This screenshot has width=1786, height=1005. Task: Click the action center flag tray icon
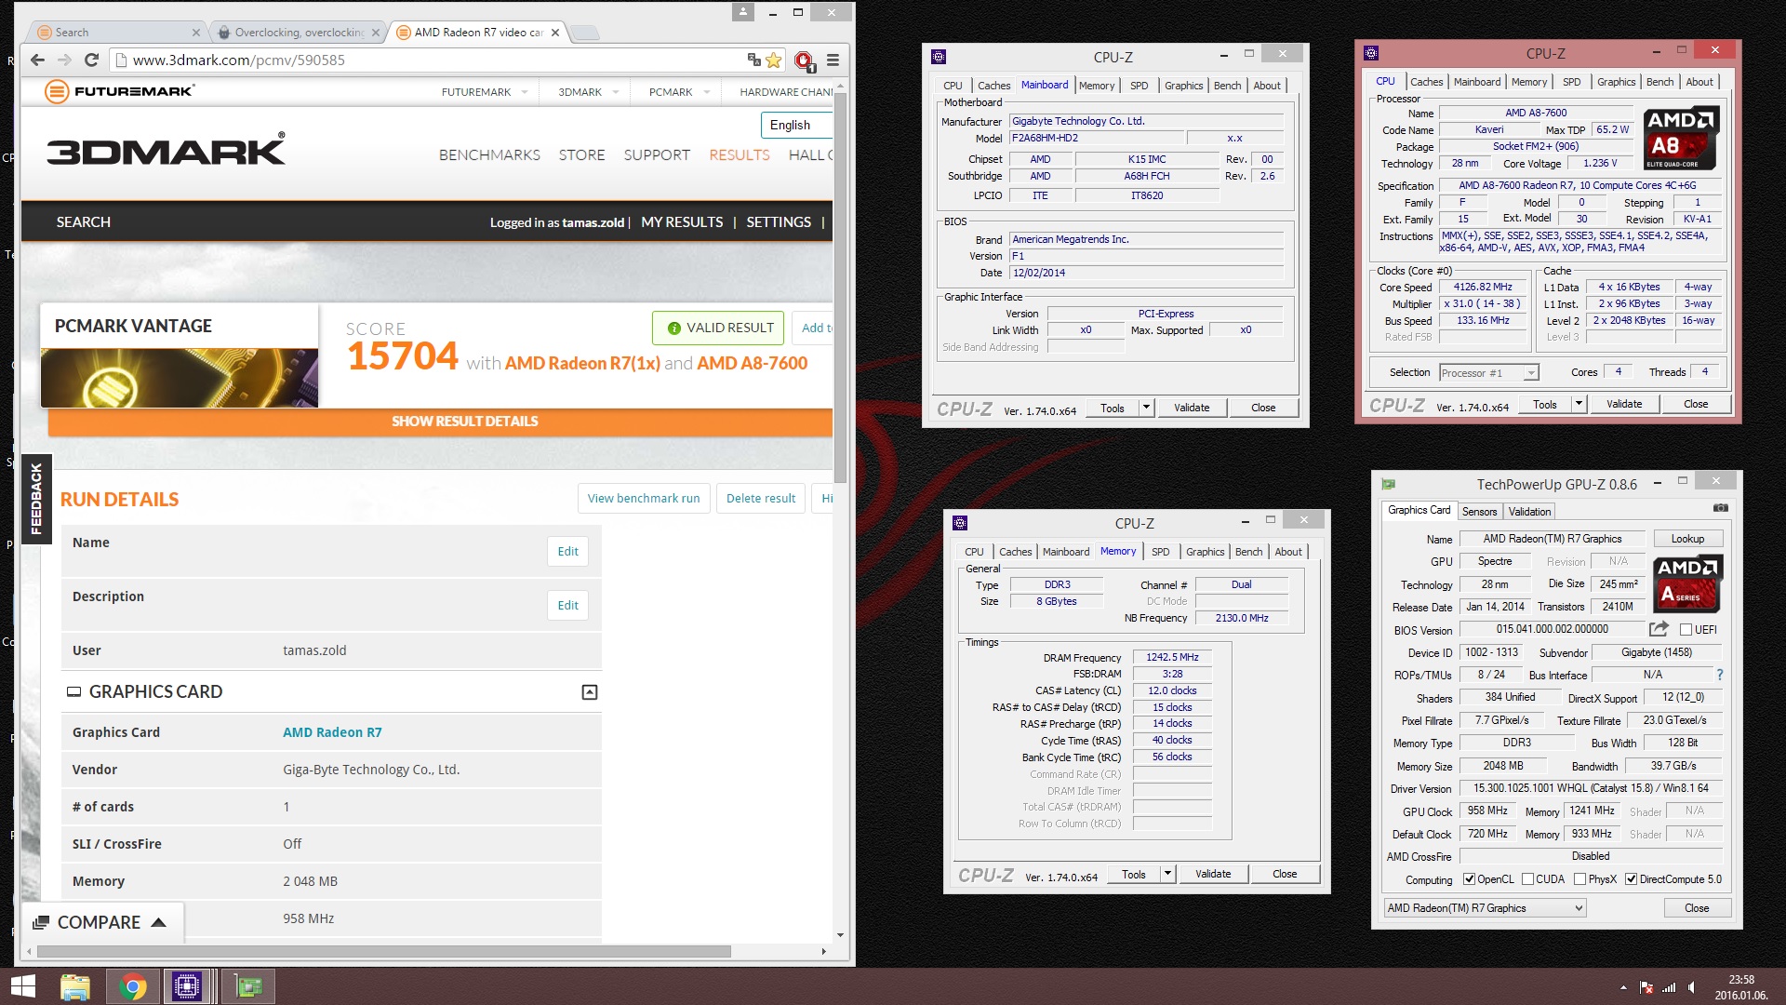pos(1646,987)
